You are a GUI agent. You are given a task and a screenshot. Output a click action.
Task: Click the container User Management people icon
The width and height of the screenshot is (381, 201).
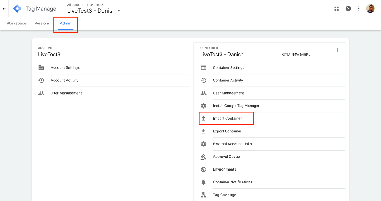[x=204, y=93]
